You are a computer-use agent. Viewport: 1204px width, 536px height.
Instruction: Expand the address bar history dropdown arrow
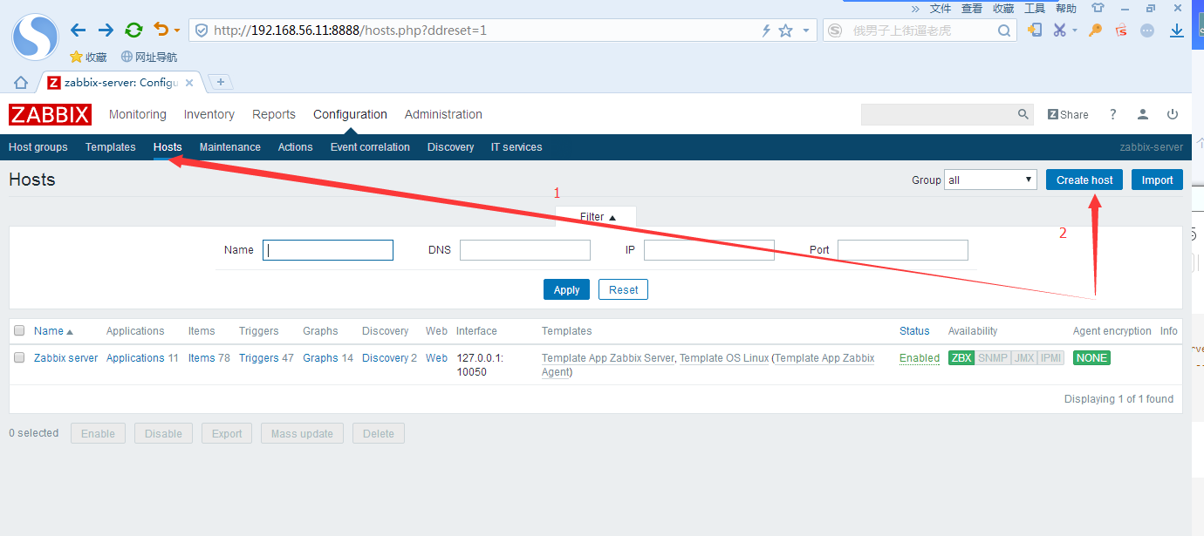pyautogui.click(x=805, y=31)
